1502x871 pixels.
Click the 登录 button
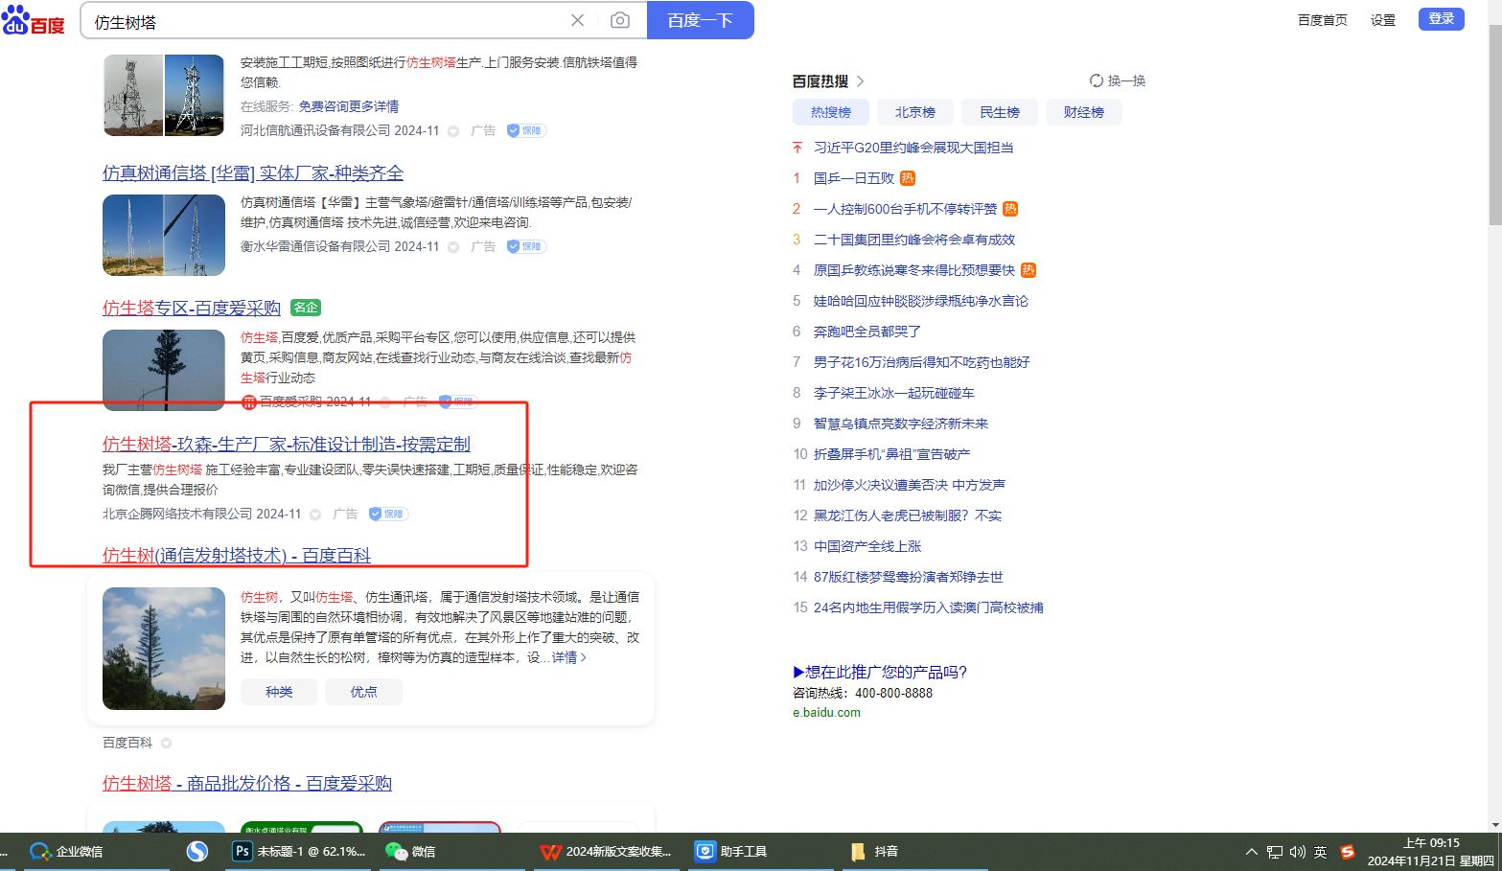(x=1441, y=19)
